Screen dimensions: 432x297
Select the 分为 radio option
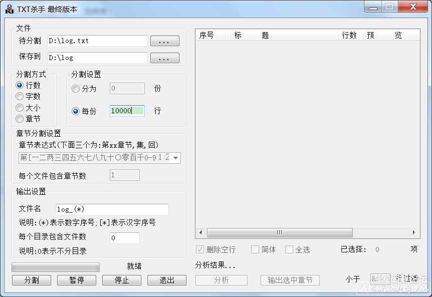[76, 89]
